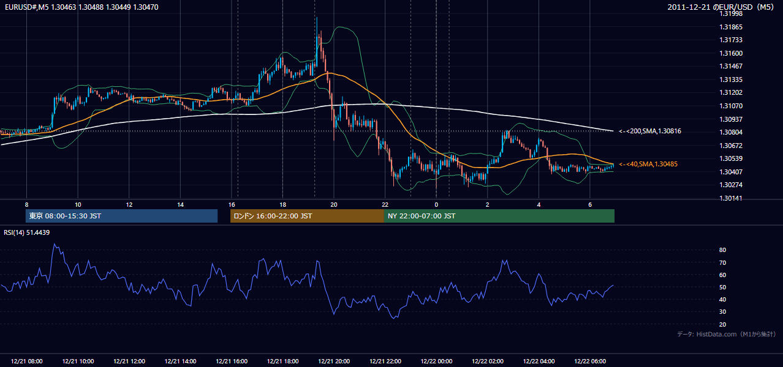This screenshot has height=367, width=783.
Task: Click RSI axis level 70
Action: 722,262
